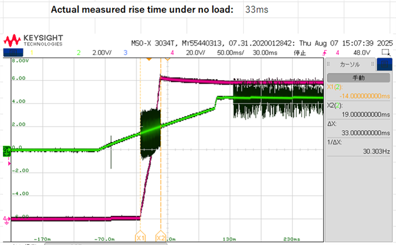Select the "Actual measured rise time" label cell
The width and height of the screenshot is (396, 245).
142,10
